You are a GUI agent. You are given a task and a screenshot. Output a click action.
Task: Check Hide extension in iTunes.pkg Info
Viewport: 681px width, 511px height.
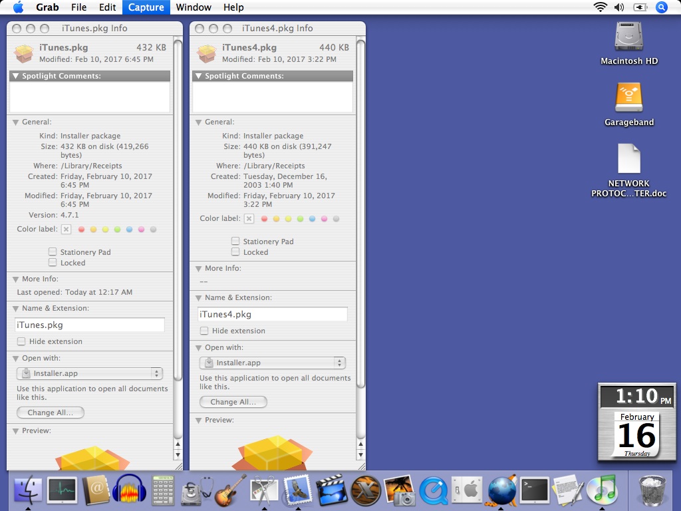21,341
